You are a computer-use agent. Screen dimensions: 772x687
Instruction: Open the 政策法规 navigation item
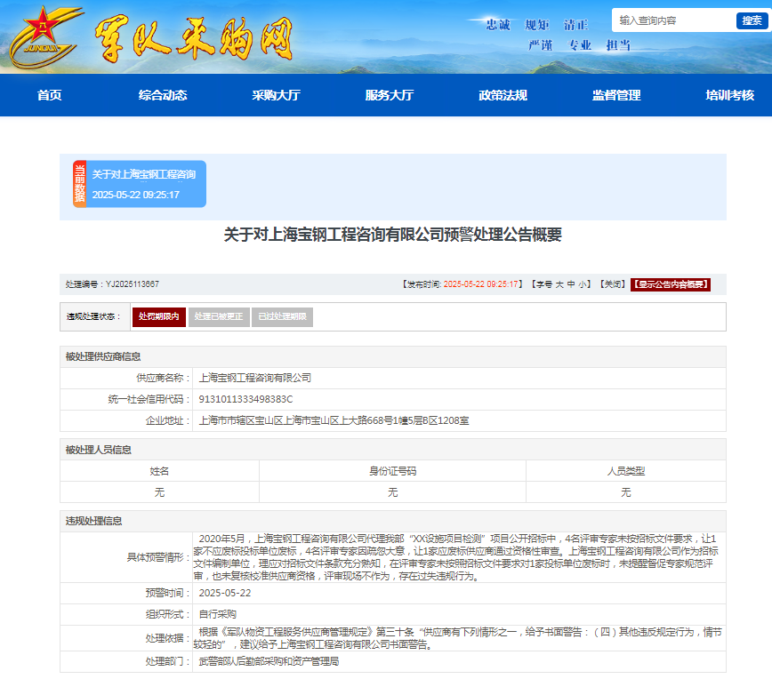click(503, 95)
